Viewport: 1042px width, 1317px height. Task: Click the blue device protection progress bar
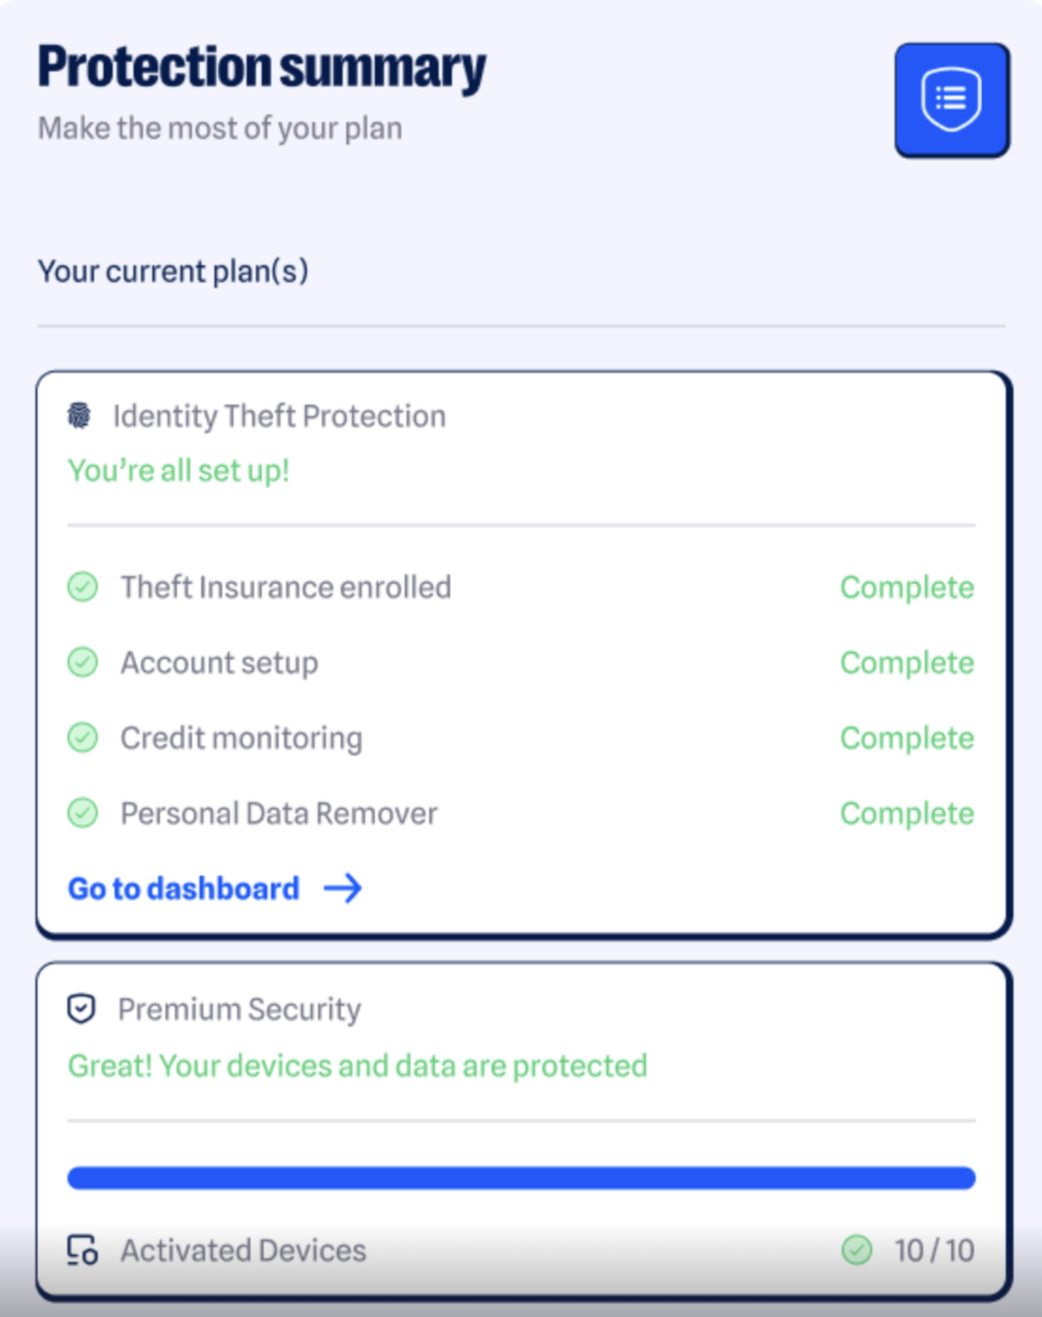tap(521, 1178)
